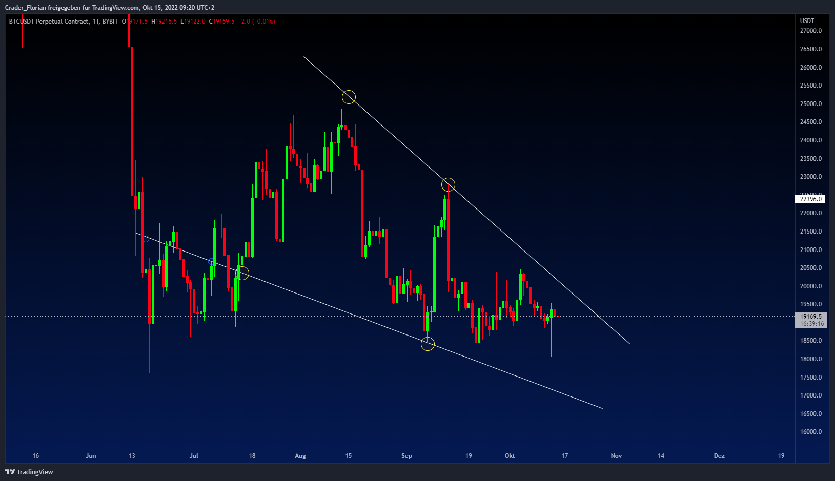Select the yellow circle marking the August trendline touch
Image resolution: width=835 pixels, height=481 pixels.
(x=349, y=97)
